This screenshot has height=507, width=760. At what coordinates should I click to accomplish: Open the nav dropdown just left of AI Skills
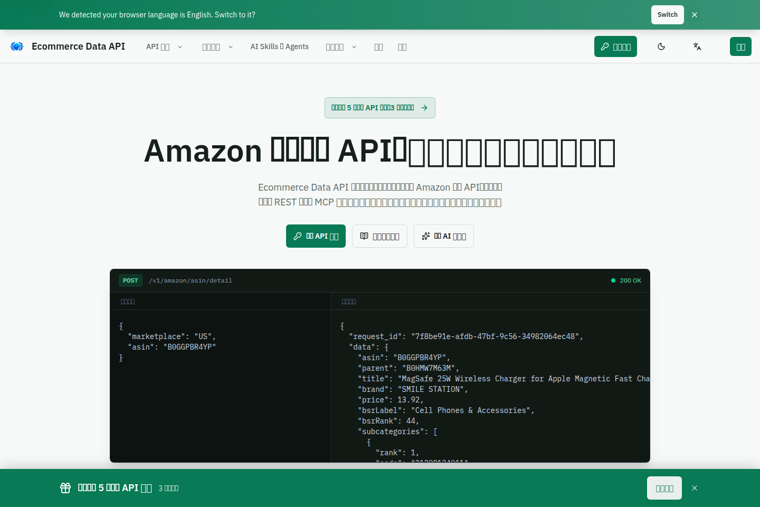coord(217,46)
